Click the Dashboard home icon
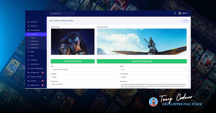 coord(28,22)
